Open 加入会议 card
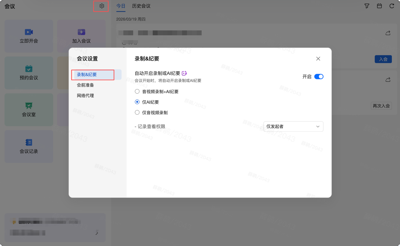The width and height of the screenshot is (400, 246). click(x=82, y=36)
